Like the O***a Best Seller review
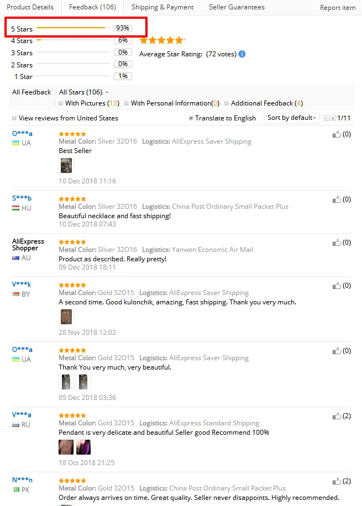The width and height of the screenshot is (362, 506). click(337, 134)
